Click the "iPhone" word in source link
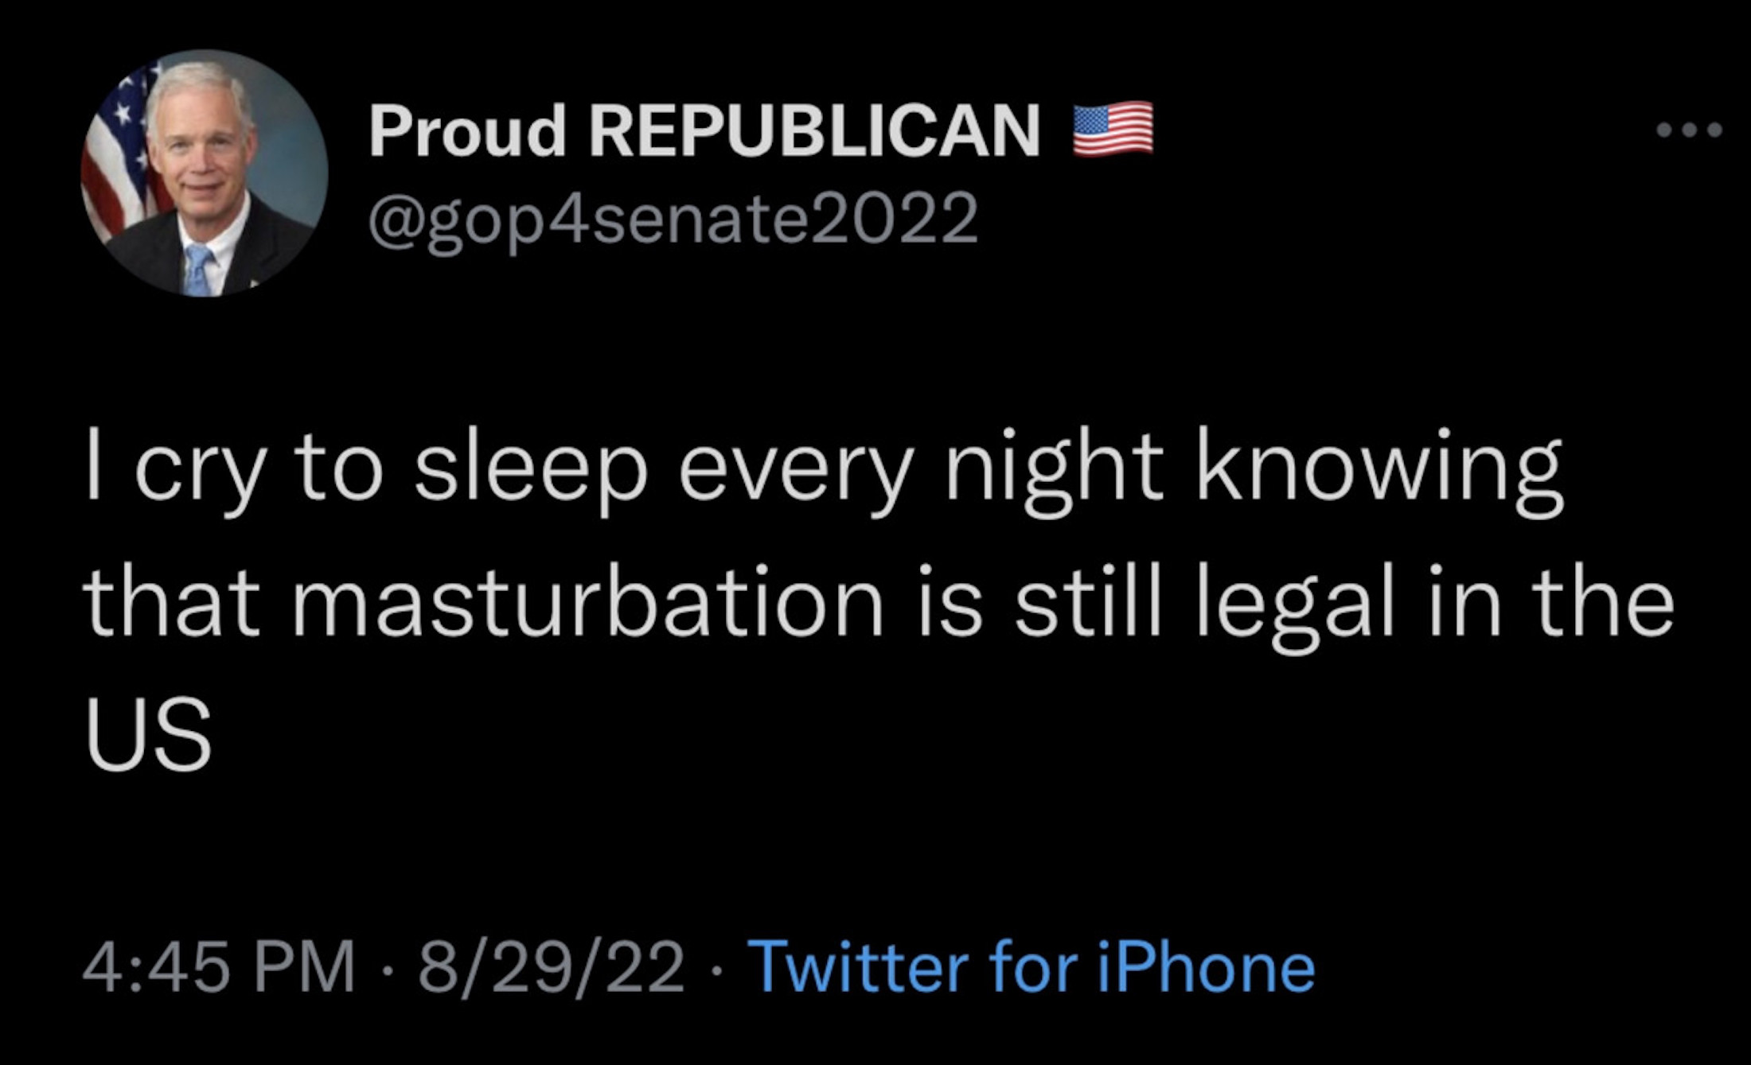The height and width of the screenshot is (1065, 1751). coord(1205,967)
